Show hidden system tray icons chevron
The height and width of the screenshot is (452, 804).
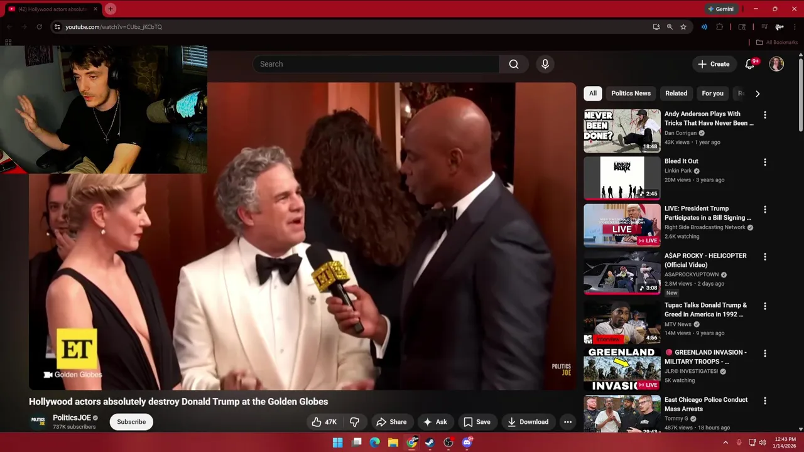[725, 443]
